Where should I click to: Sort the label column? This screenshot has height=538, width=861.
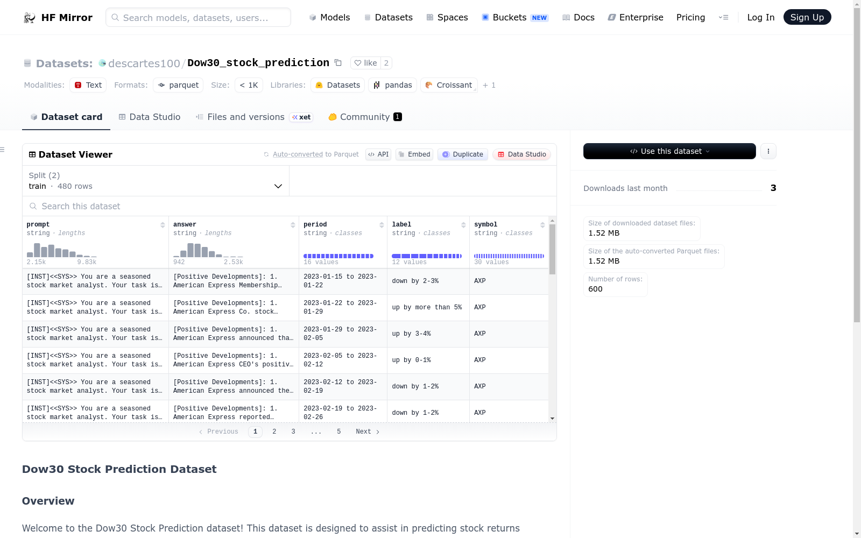click(463, 225)
